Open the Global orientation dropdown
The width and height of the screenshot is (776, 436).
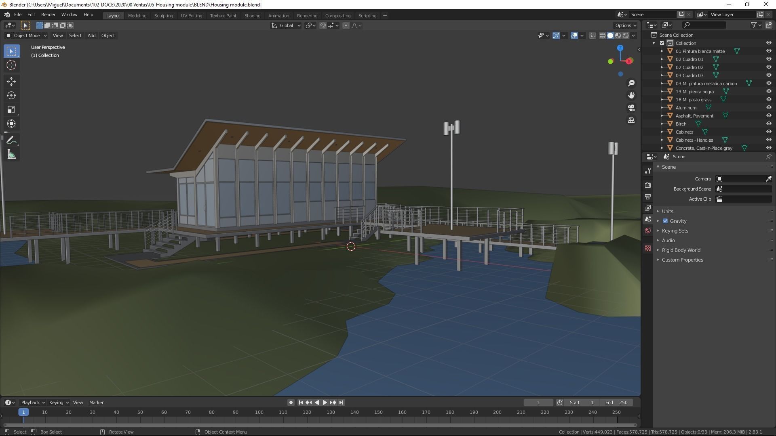[x=286, y=25]
